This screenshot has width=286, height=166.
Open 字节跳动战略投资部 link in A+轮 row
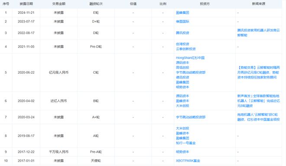coord(191,117)
